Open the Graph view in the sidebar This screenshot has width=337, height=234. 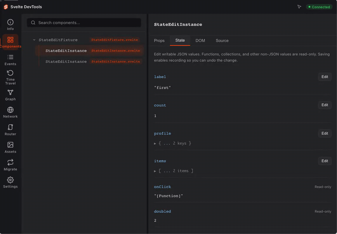tap(10, 95)
